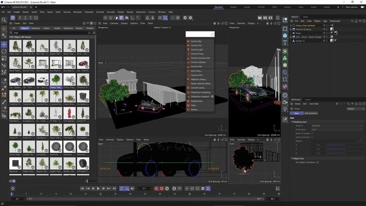
Task: Open the File menu in the menu bar
Action: point(3,12)
